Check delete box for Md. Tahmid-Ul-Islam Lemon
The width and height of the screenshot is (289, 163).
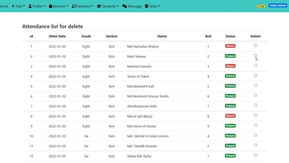click(256, 135)
